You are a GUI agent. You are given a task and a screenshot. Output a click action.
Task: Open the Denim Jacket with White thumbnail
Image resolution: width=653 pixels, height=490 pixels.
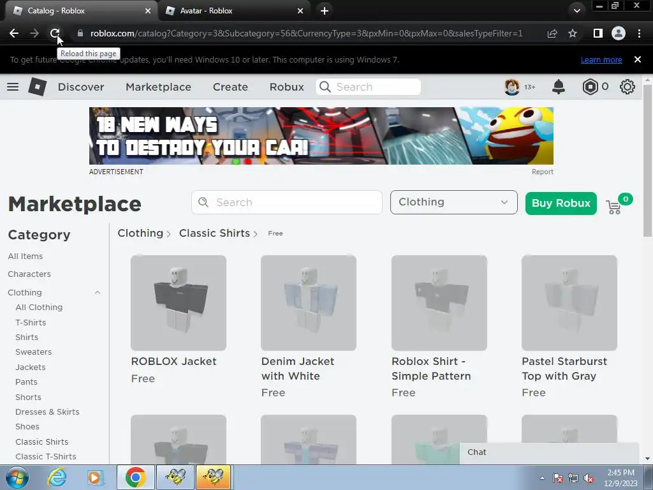tap(309, 303)
